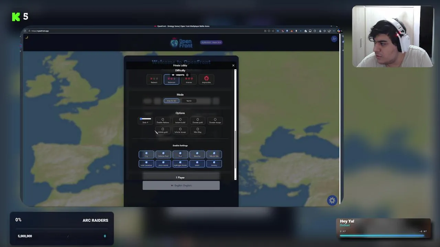Select Free for All mode
Viewport: 440px width, 247px height.
(172, 101)
